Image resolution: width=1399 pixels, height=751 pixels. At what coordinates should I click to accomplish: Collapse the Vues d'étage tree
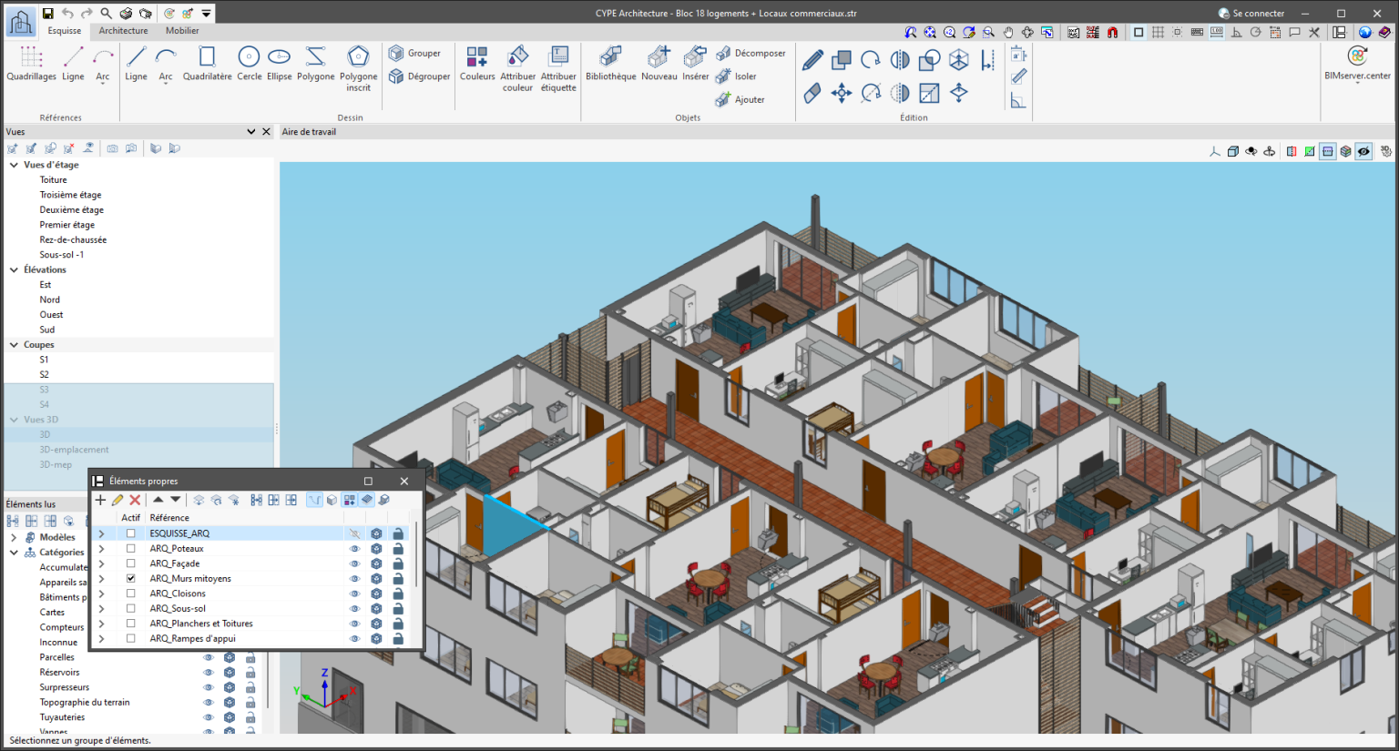pos(14,165)
